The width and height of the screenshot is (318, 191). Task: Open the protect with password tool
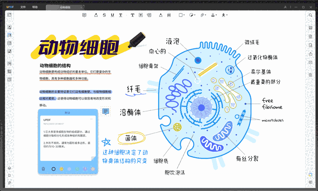click(310, 45)
